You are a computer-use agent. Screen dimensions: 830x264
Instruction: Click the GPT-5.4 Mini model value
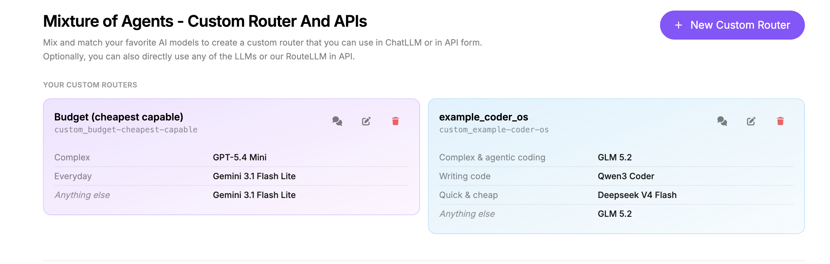(240, 157)
